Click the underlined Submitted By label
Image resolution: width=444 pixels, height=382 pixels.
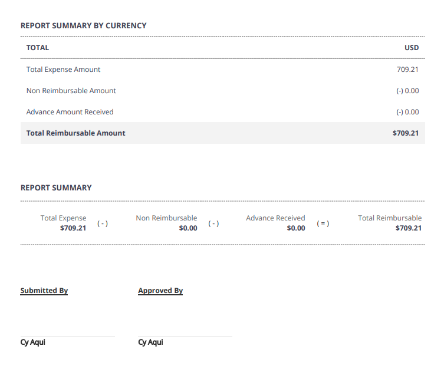[44, 291]
